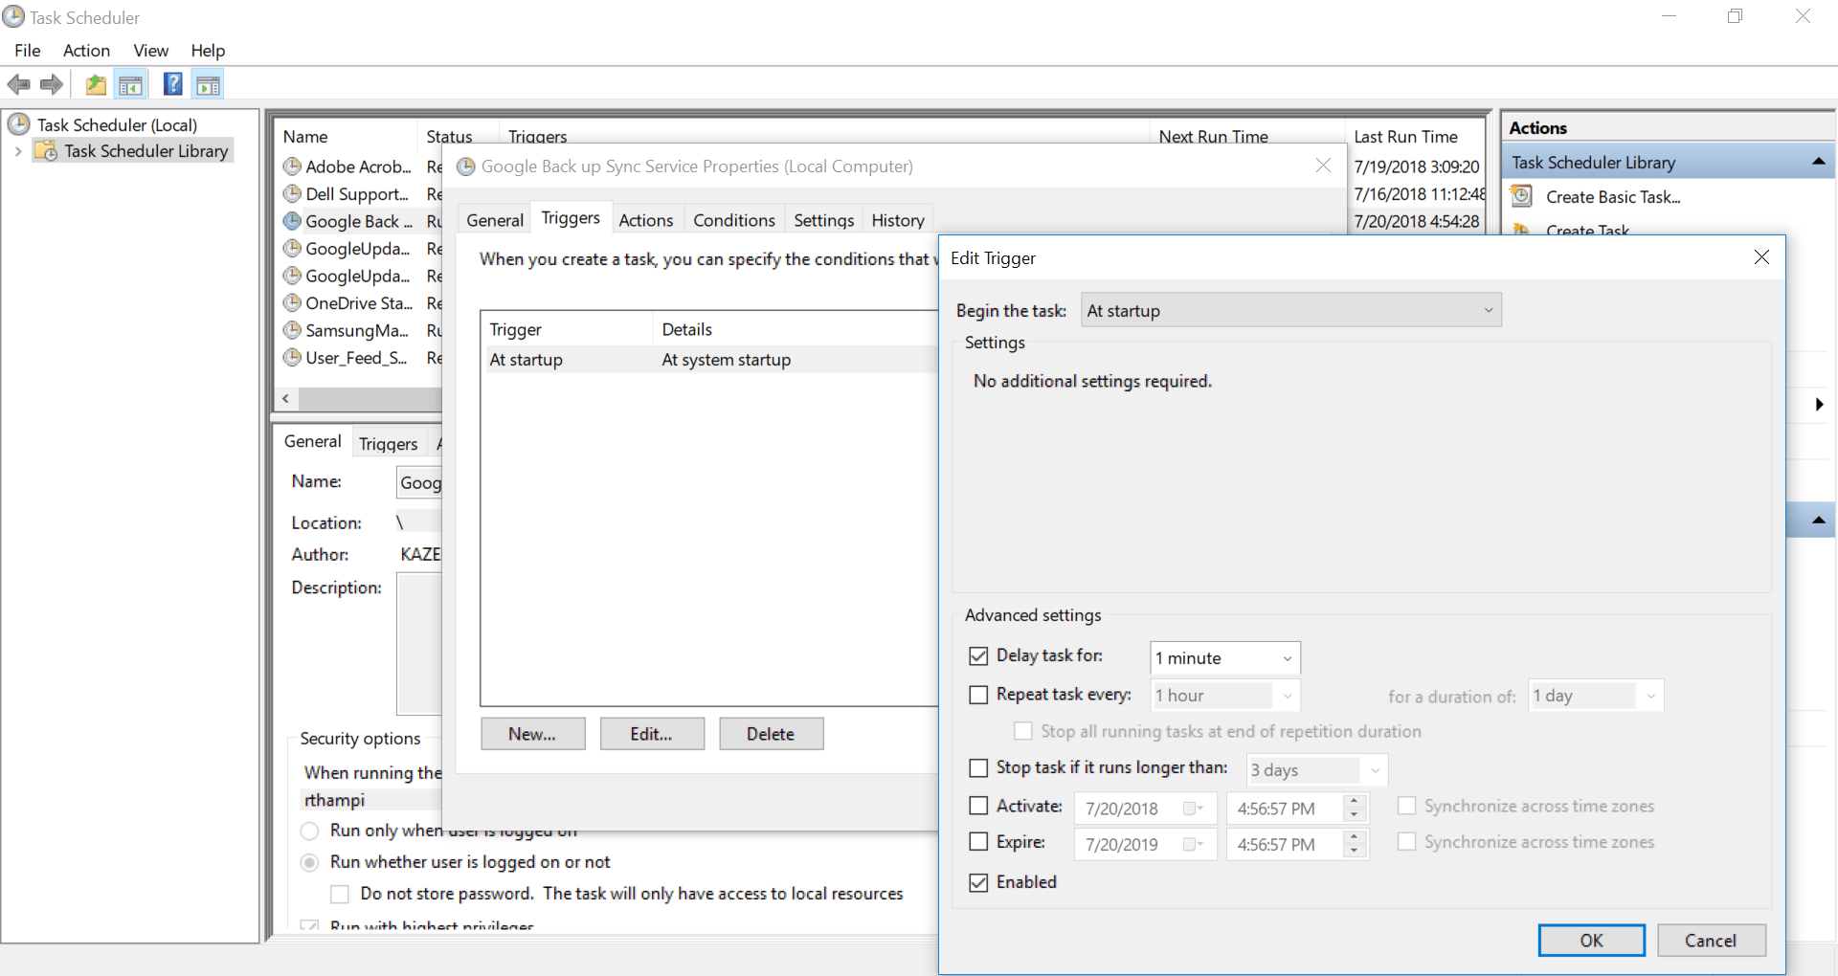Tick the Activate checkbox

[978, 807]
